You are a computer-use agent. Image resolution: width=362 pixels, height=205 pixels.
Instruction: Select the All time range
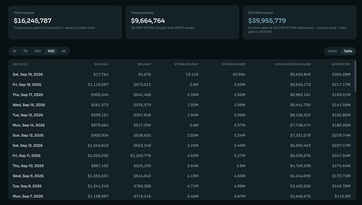tap(63, 51)
